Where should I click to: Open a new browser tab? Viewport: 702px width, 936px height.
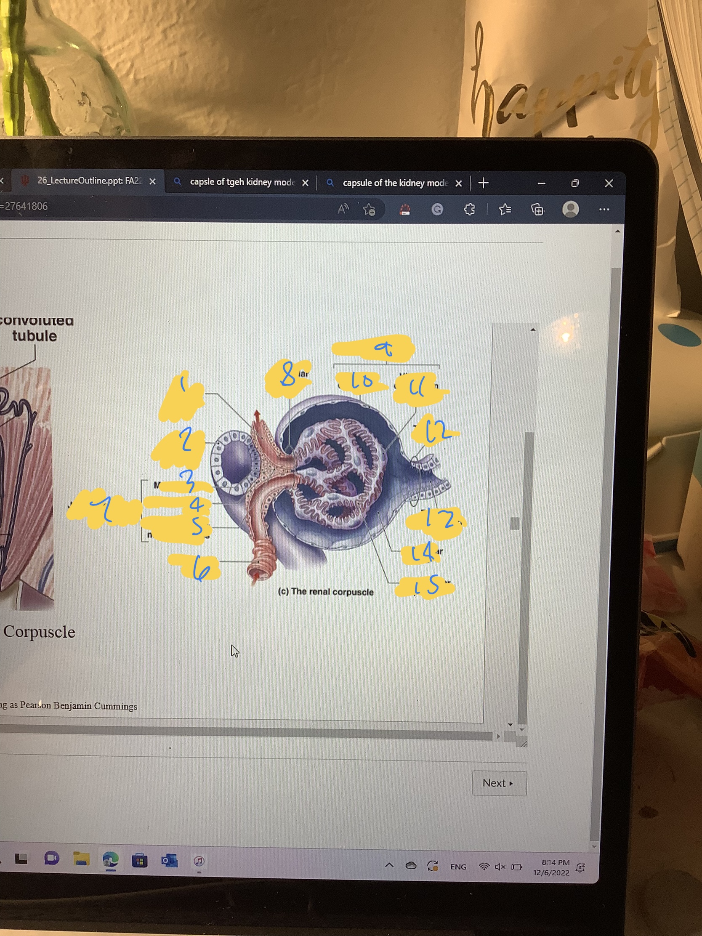point(483,183)
